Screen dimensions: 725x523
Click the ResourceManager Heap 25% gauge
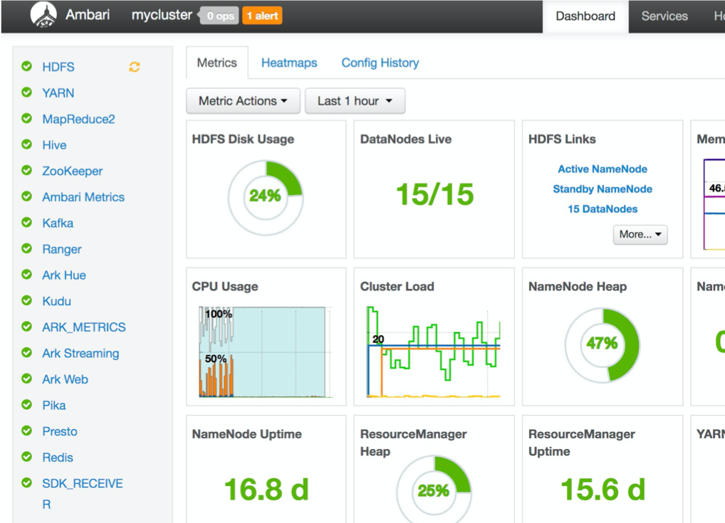434,490
